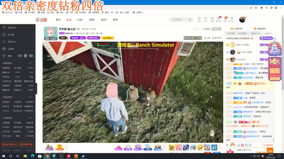
Task: Switch to the 贵宾 VIP tab
Action: (x=255, y=34)
